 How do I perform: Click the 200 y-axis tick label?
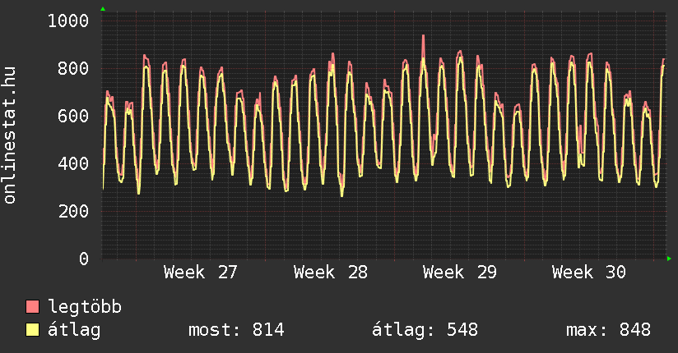tap(73, 211)
